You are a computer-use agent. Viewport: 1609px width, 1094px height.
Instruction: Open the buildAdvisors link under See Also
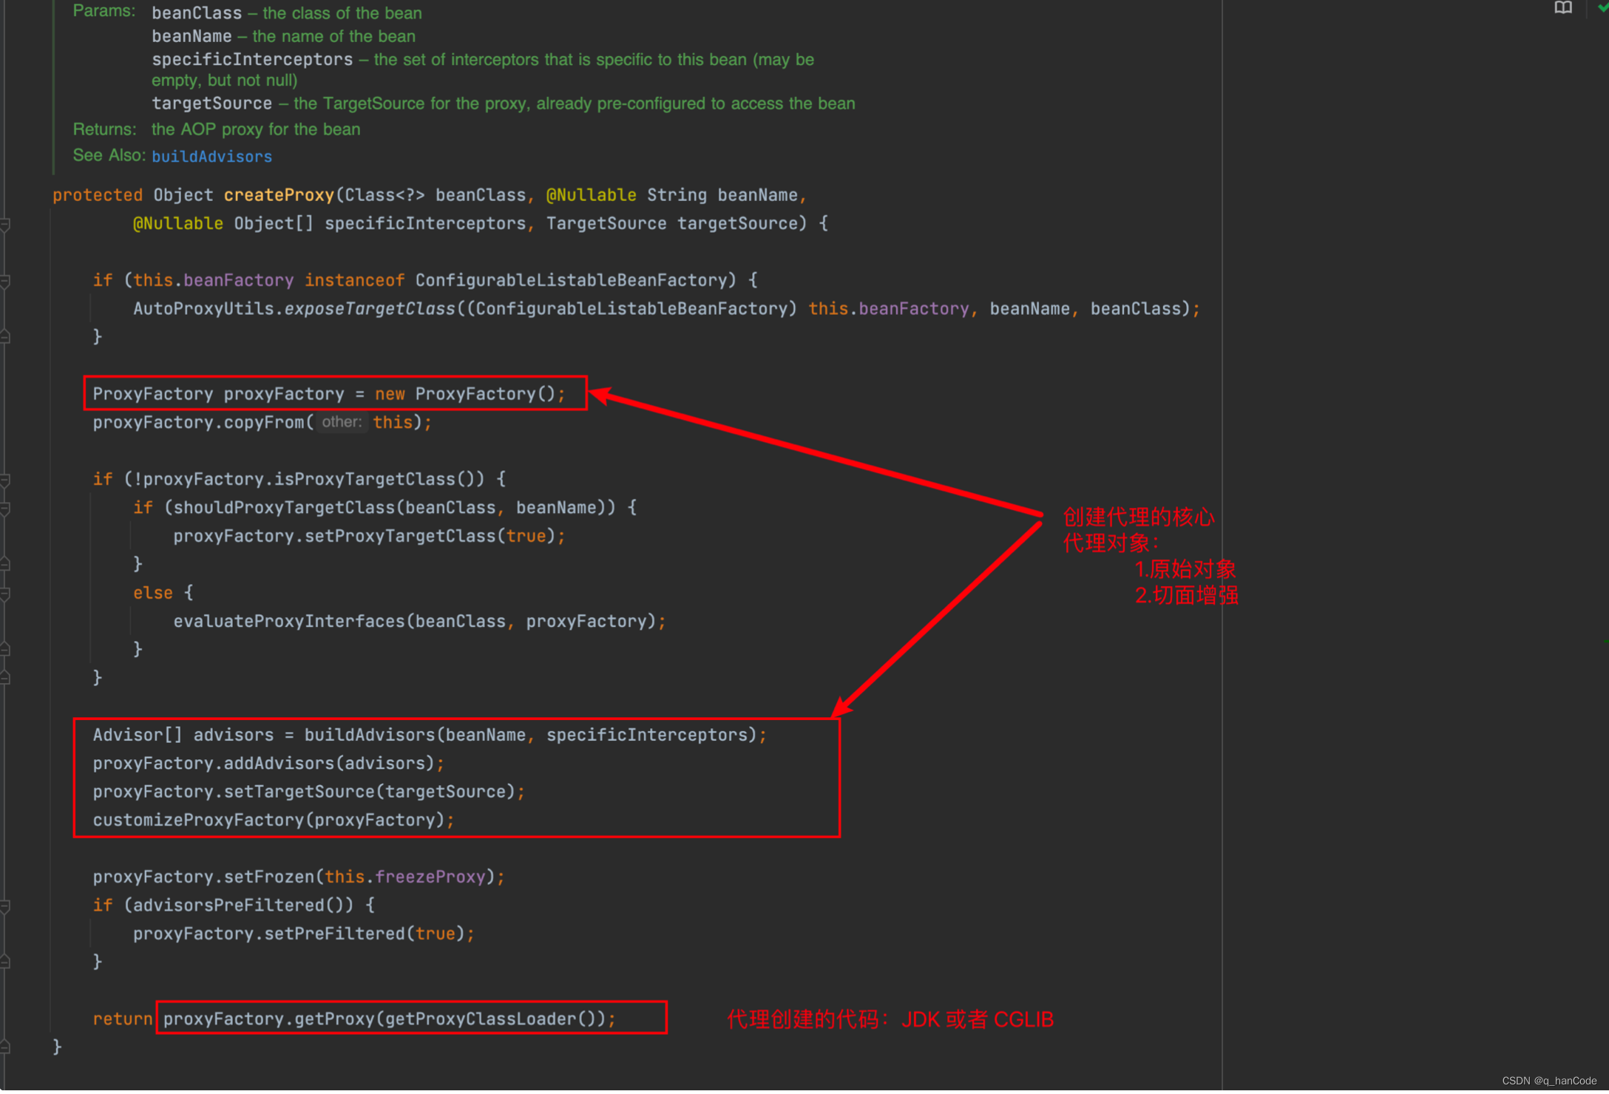tap(211, 157)
